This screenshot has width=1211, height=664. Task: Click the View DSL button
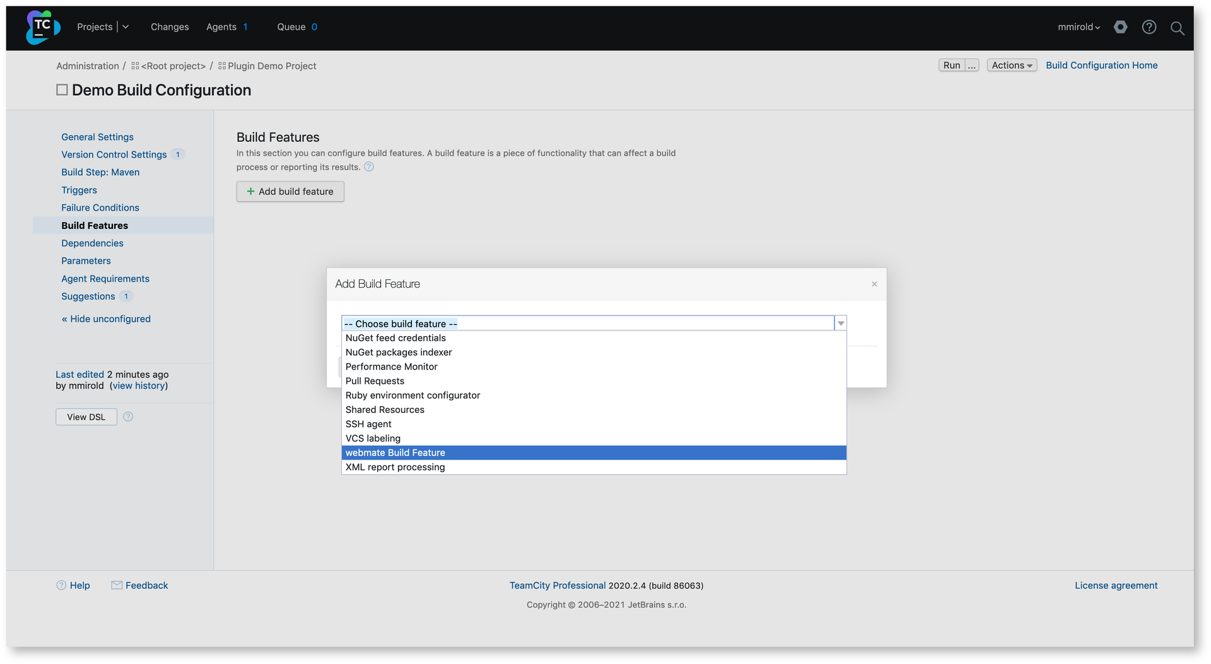point(86,417)
